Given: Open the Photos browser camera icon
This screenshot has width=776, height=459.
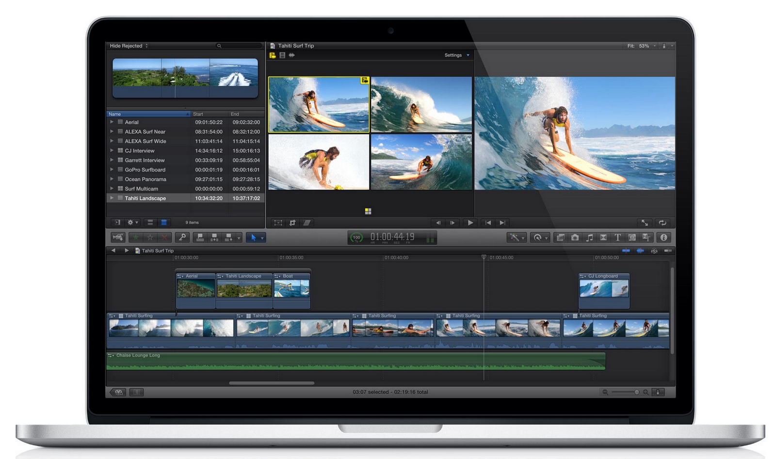Looking at the screenshot, I should click(x=575, y=237).
